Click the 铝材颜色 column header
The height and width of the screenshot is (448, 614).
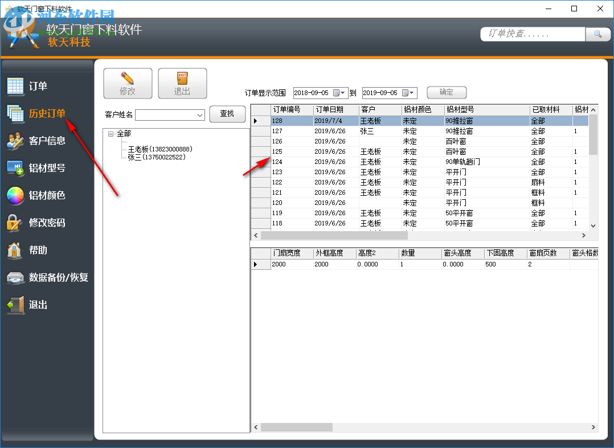(423, 109)
